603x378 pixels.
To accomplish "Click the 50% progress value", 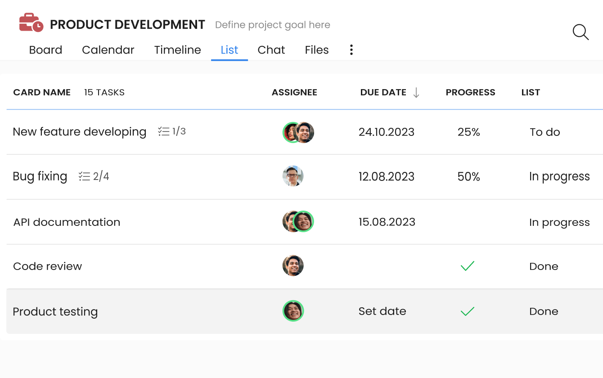I will (469, 176).
